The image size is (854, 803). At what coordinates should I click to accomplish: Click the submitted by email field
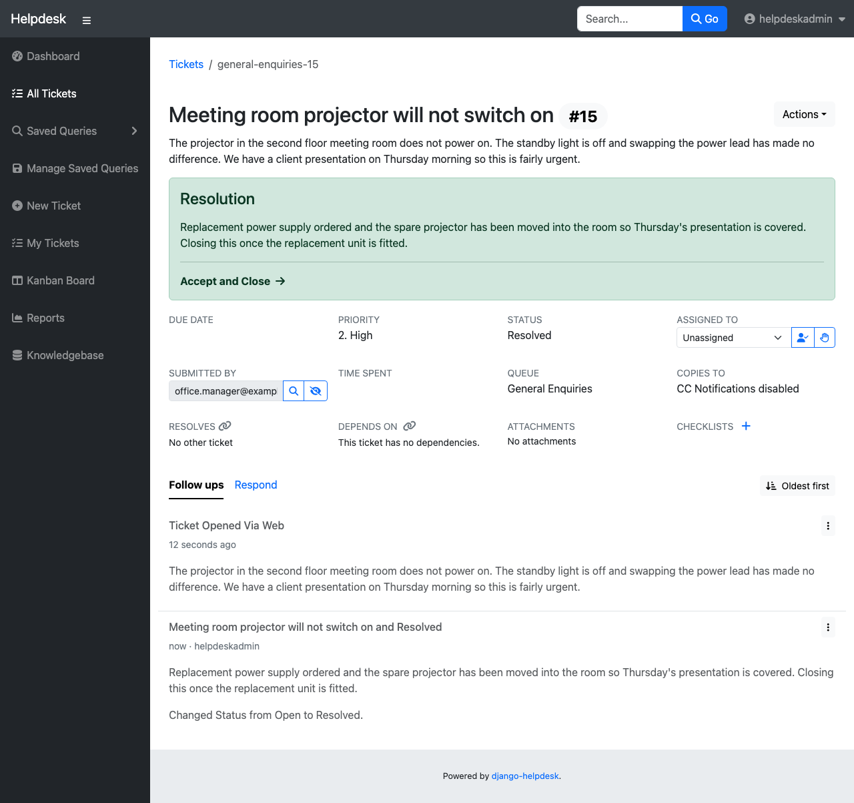226,391
